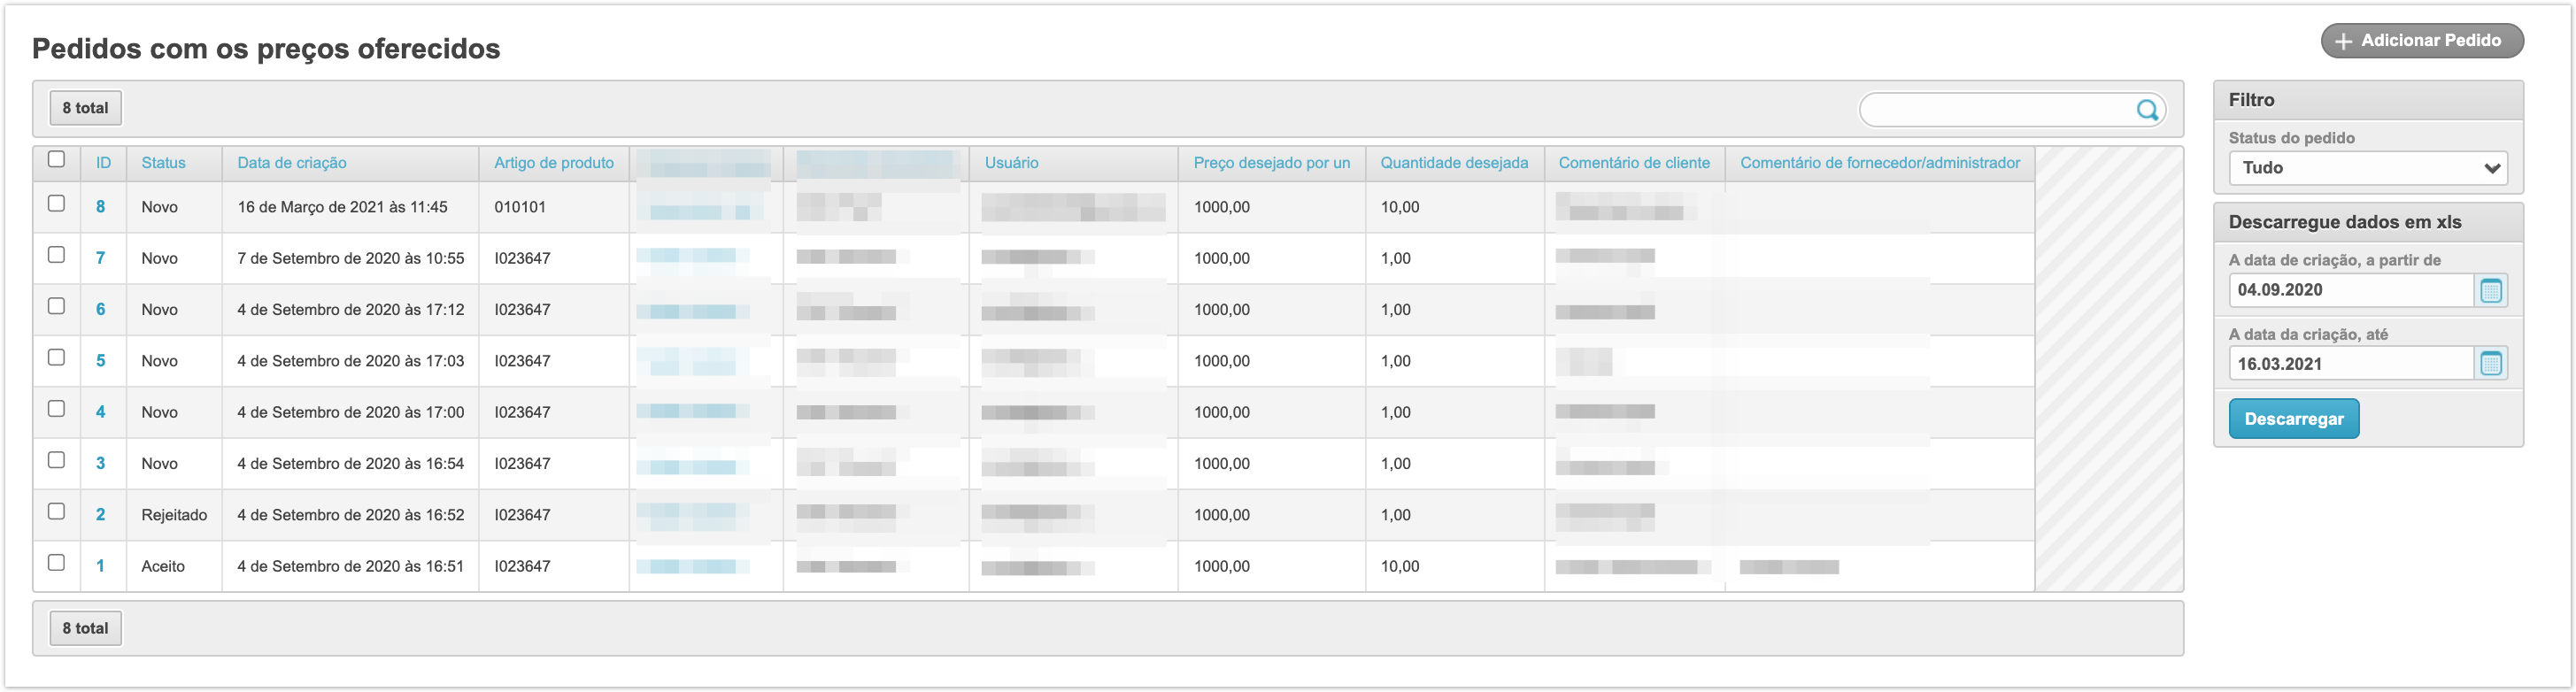Open calendar for end creation date
Image resolution: width=2576 pixels, height=692 pixels.
click(x=2490, y=364)
